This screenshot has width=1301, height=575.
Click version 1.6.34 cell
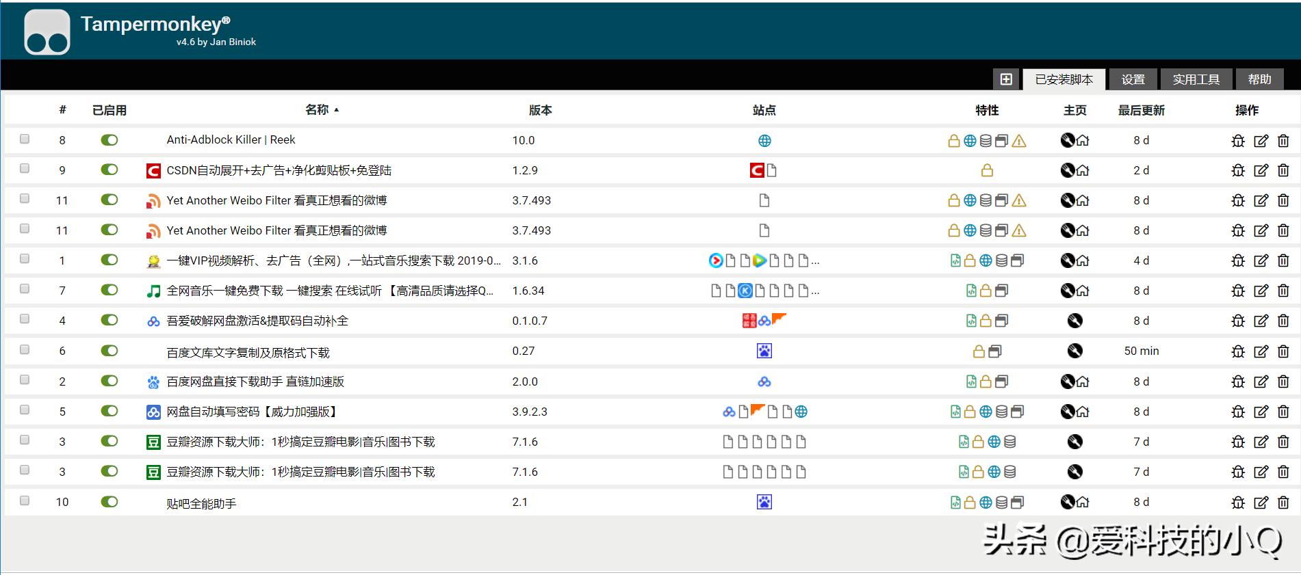(528, 291)
